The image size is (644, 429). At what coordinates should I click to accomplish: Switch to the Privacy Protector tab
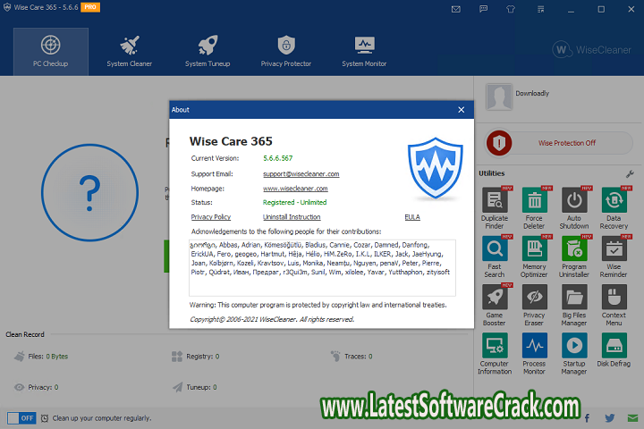click(285, 50)
